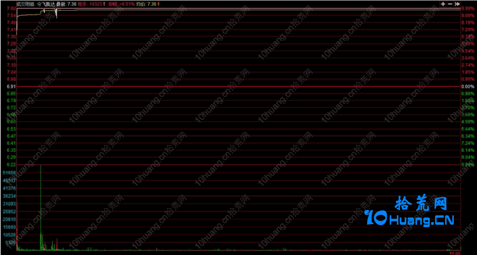This screenshot has width=477, height=255.
Task: Click the 8.19% percent axis label
Action: click(x=468, y=22)
